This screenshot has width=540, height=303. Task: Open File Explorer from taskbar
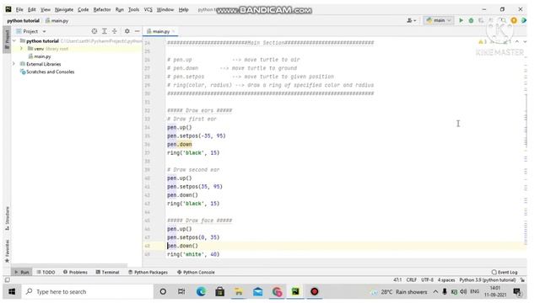pyautogui.click(x=238, y=292)
